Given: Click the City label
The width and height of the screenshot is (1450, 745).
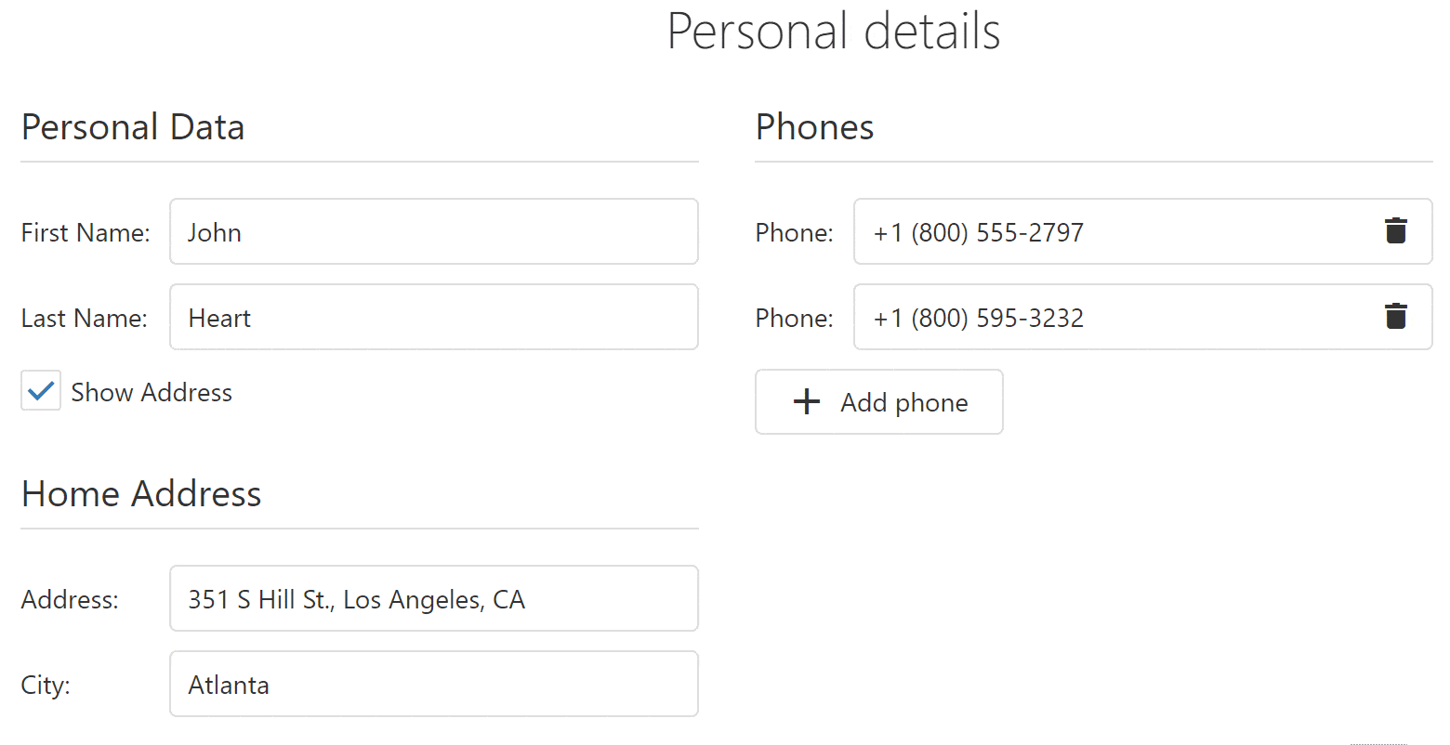Looking at the screenshot, I should tap(46, 685).
